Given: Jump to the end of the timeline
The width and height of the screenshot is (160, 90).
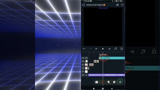Looking at the screenshot, I should [x=109, y=49].
